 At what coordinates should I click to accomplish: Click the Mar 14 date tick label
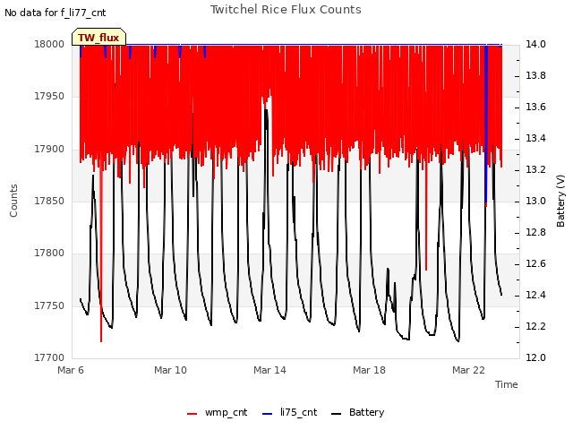click(x=269, y=370)
